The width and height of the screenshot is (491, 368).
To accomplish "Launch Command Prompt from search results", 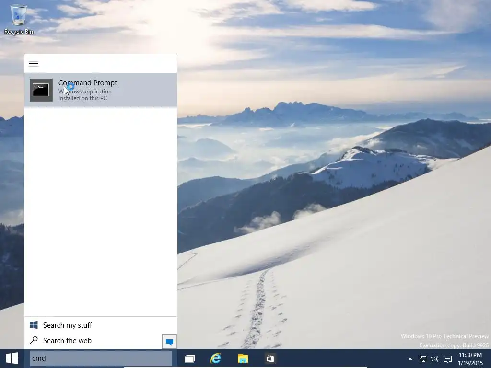I will point(101,90).
